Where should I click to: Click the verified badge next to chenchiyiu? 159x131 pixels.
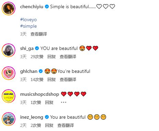(x=47, y=6)
